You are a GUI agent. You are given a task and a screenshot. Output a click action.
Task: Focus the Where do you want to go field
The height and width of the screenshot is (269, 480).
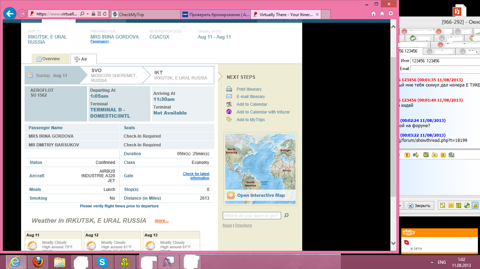(x=252, y=215)
